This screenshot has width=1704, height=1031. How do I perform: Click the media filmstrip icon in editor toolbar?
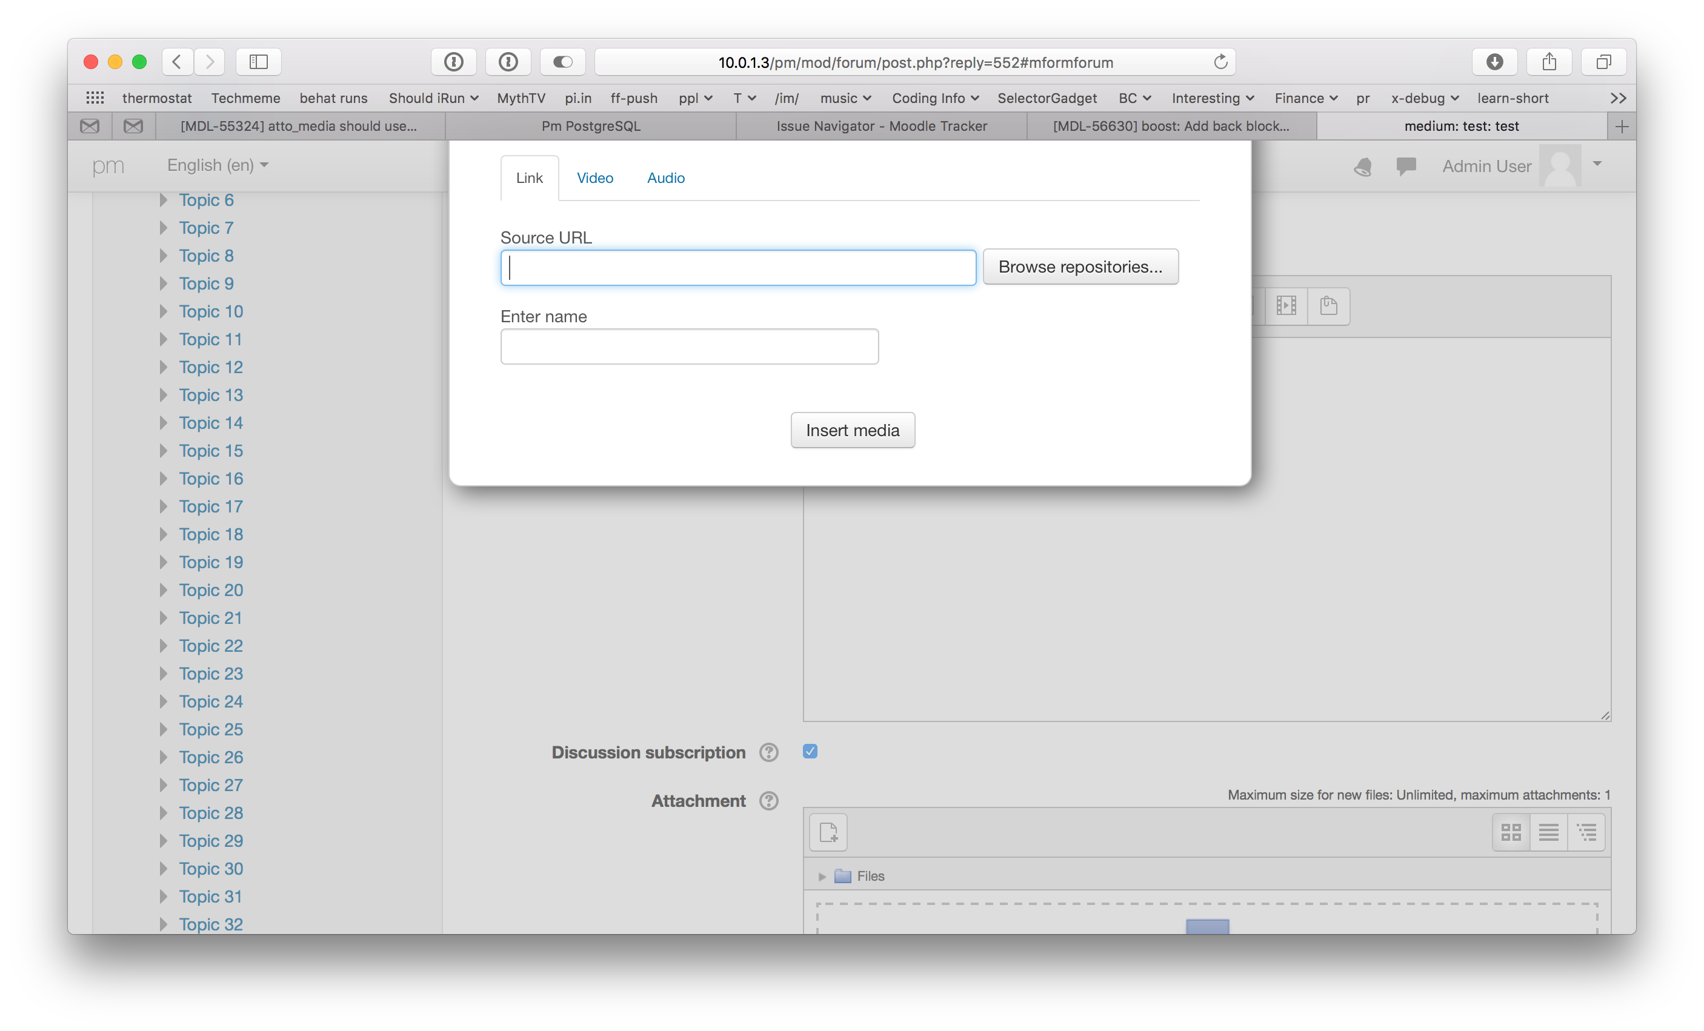pyautogui.click(x=1286, y=306)
